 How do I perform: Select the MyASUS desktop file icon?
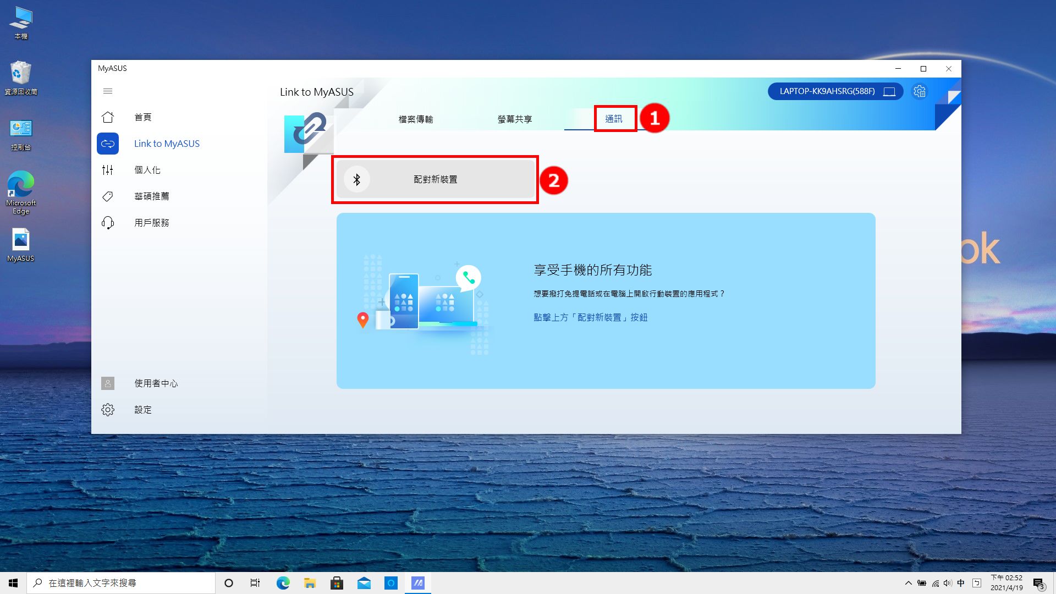click(21, 245)
